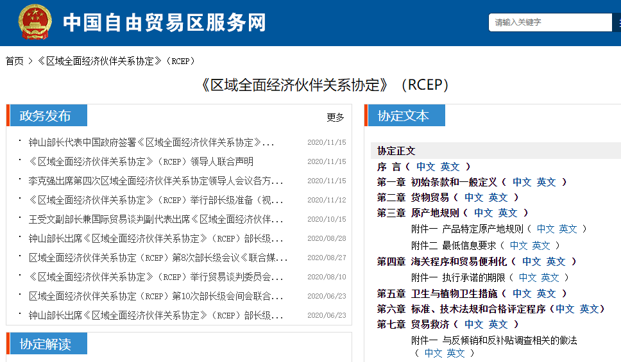Open RCEP 第8次部长级会议 article
The height and width of the screenshot is (362, 621).
point(158,258)
